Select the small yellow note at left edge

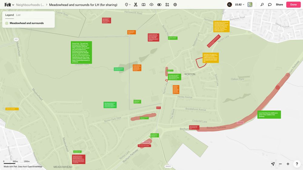tap(12, 109)
